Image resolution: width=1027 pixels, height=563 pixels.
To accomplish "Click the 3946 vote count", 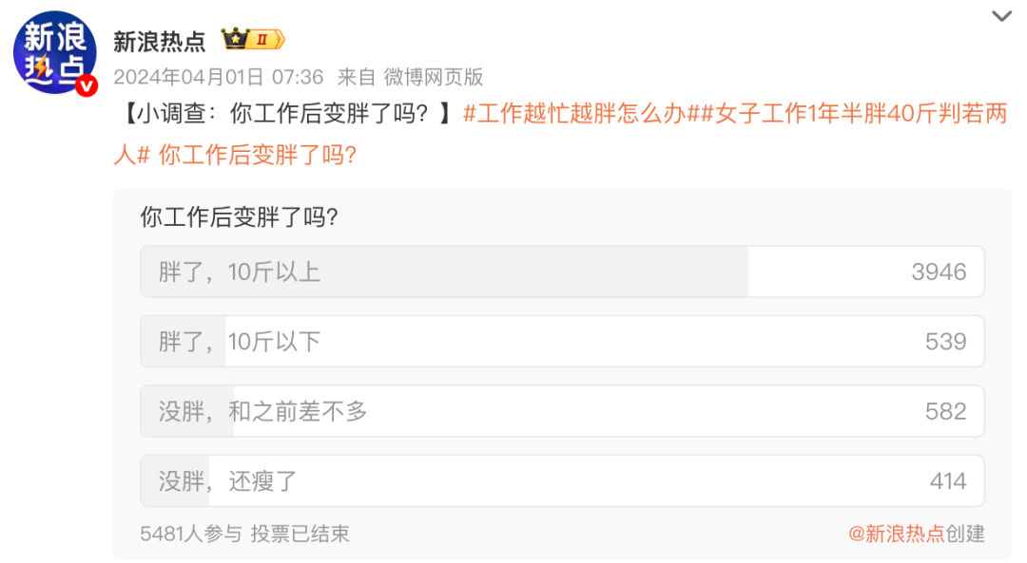I will (x=939, y=272).
